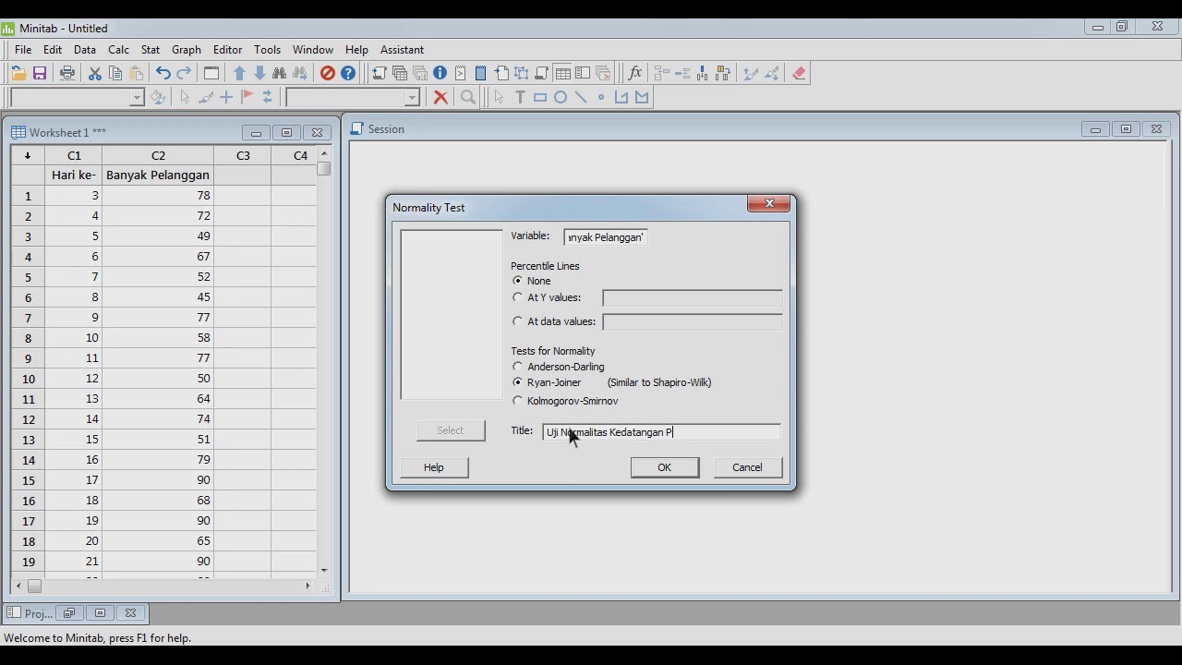
Task: Open the second dropdown left of red X
Action: [x=413, y=98]
